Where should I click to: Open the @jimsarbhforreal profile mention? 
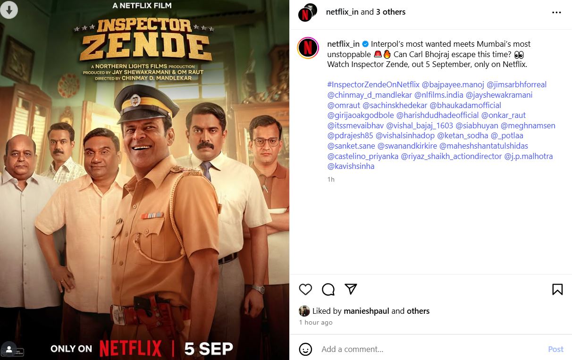(x=517, y=84)
